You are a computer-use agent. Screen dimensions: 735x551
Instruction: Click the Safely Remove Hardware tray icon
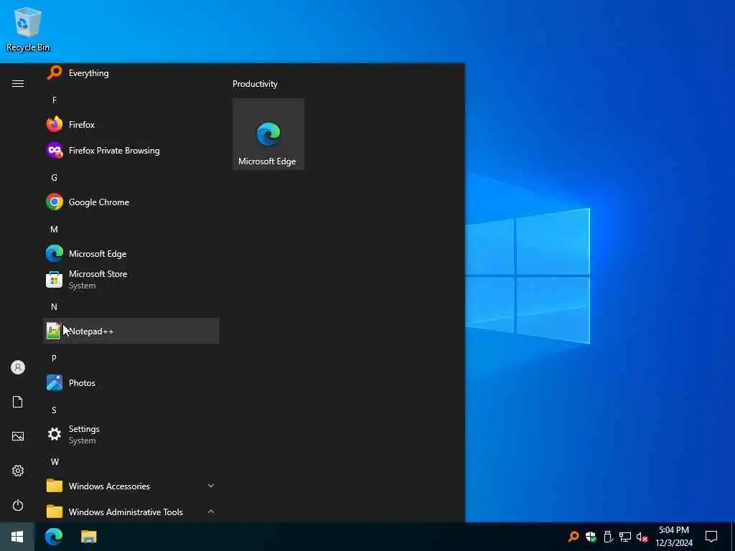click(x=608, y=537)
